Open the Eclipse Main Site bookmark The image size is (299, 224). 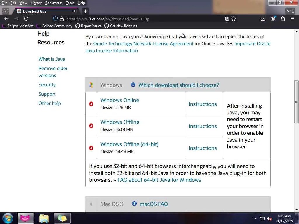pos(18,26)
